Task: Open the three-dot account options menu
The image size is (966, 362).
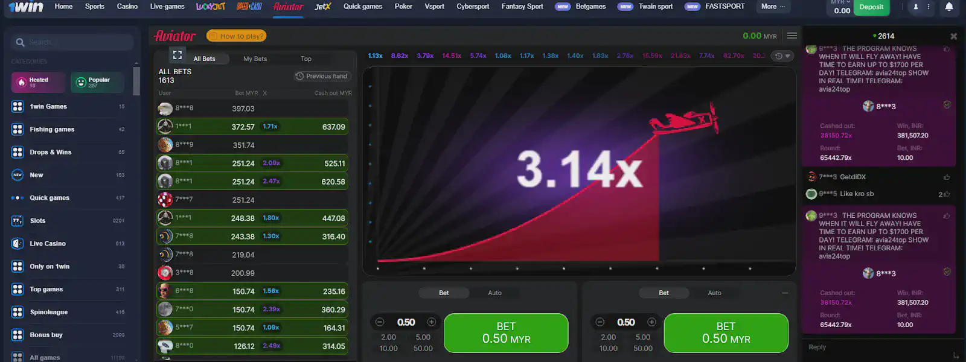Action: (929, 7)
